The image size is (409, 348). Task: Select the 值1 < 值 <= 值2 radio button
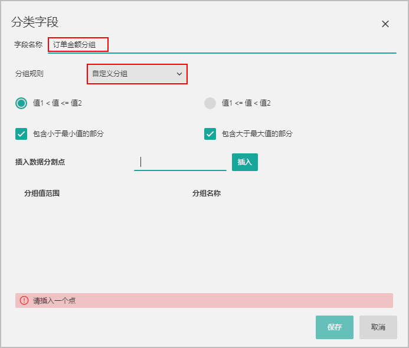[x=21, y=103]
